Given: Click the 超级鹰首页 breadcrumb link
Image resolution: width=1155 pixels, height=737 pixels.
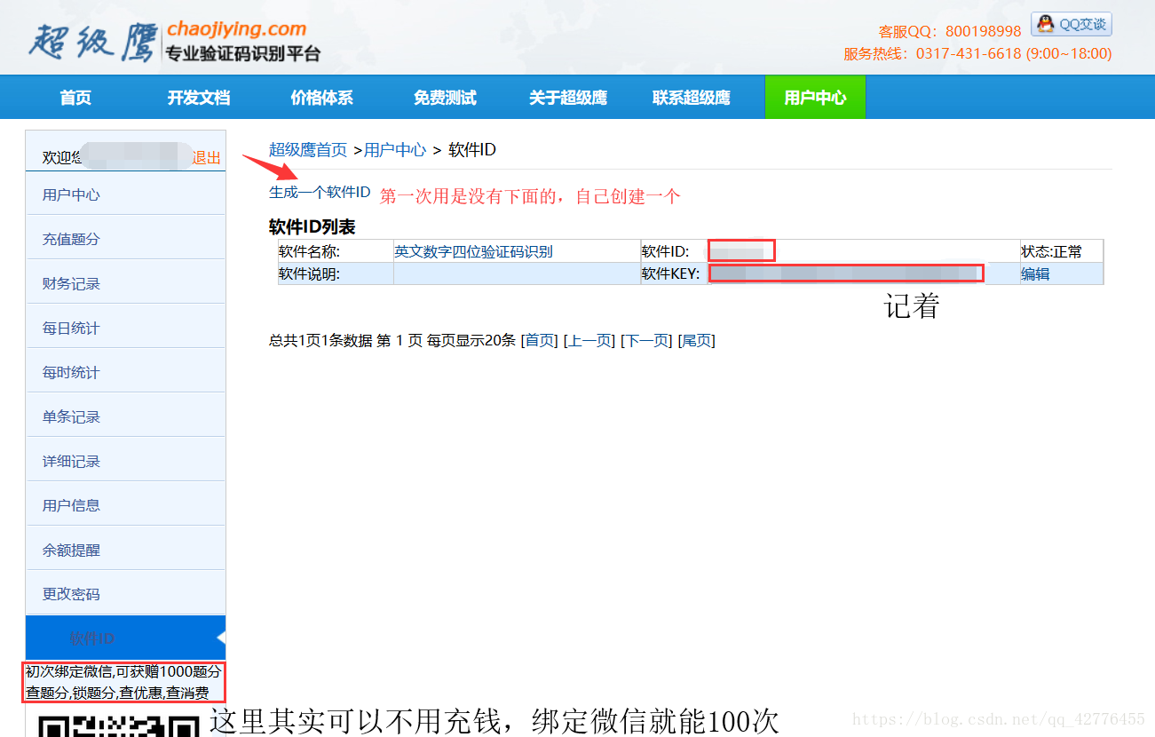Looking at the screenshot, I should pos(308,149).
